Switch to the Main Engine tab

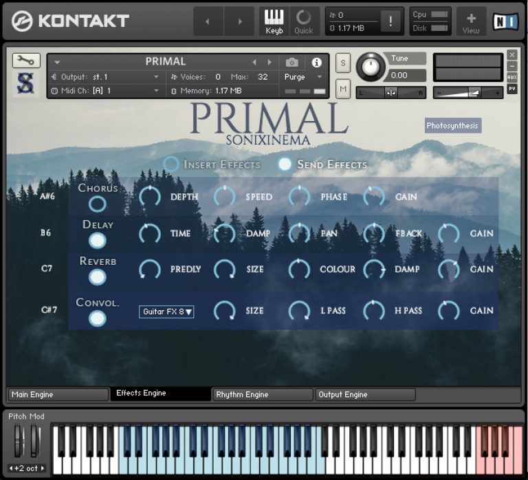click(58, 395)
